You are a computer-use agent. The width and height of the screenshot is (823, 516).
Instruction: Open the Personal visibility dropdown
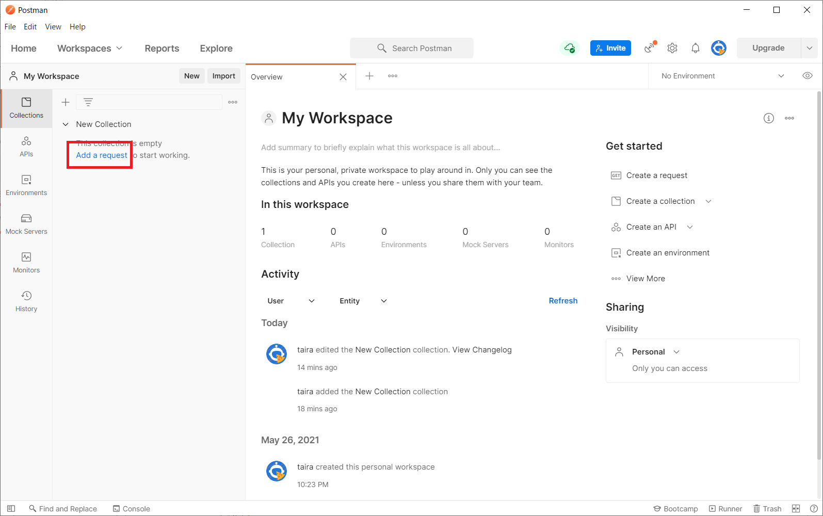click(x=656, y=352)
